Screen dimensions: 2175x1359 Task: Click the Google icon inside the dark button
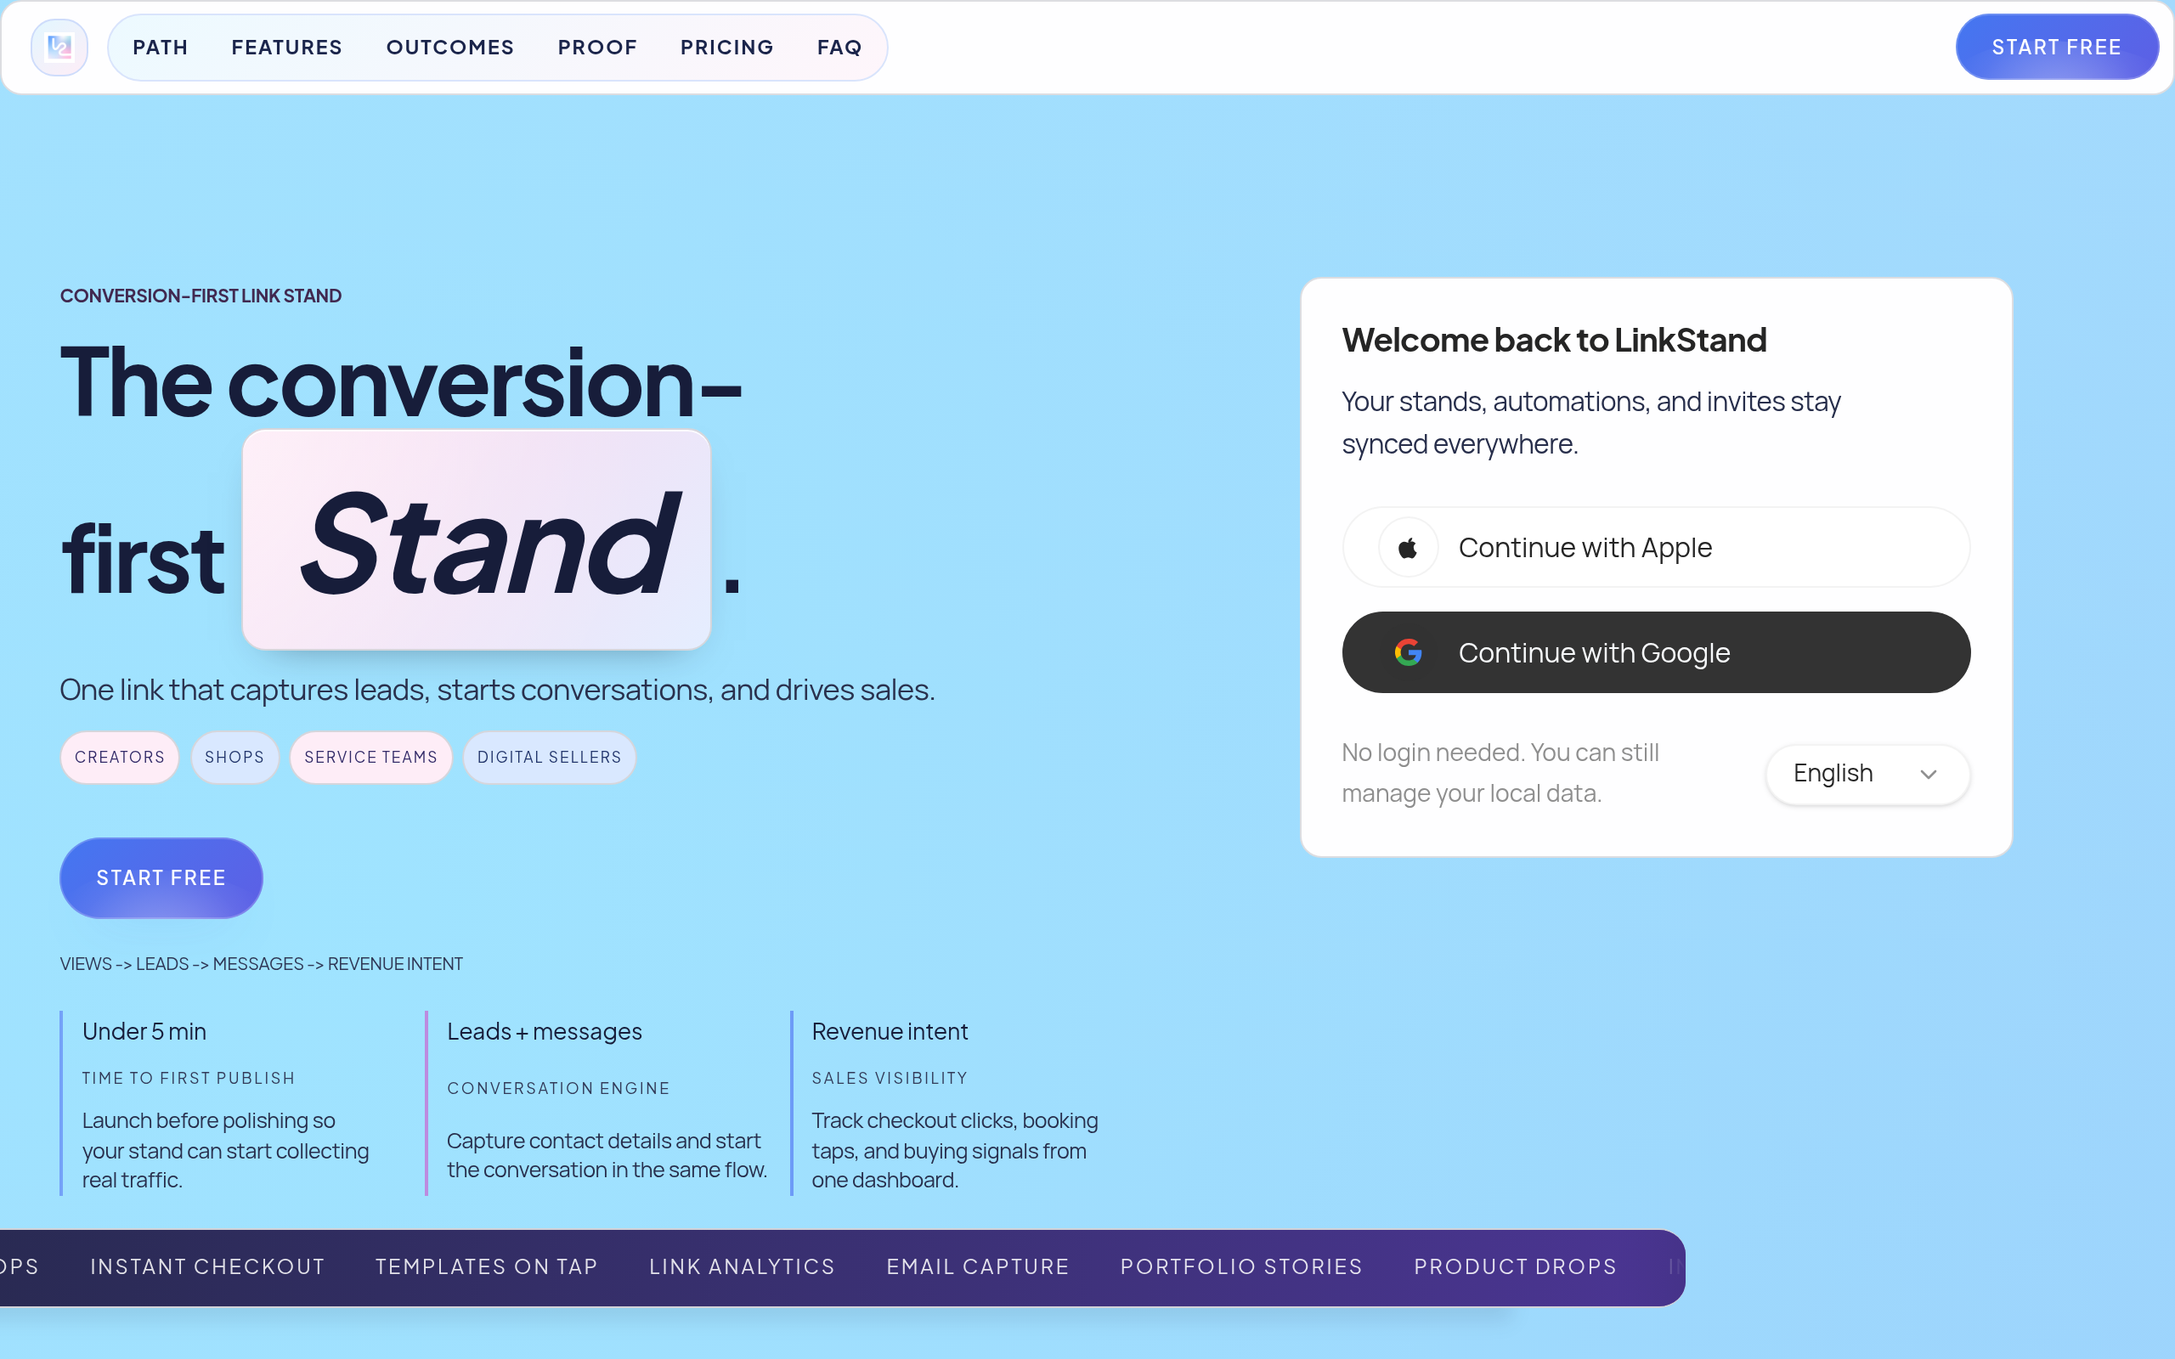1408,651
